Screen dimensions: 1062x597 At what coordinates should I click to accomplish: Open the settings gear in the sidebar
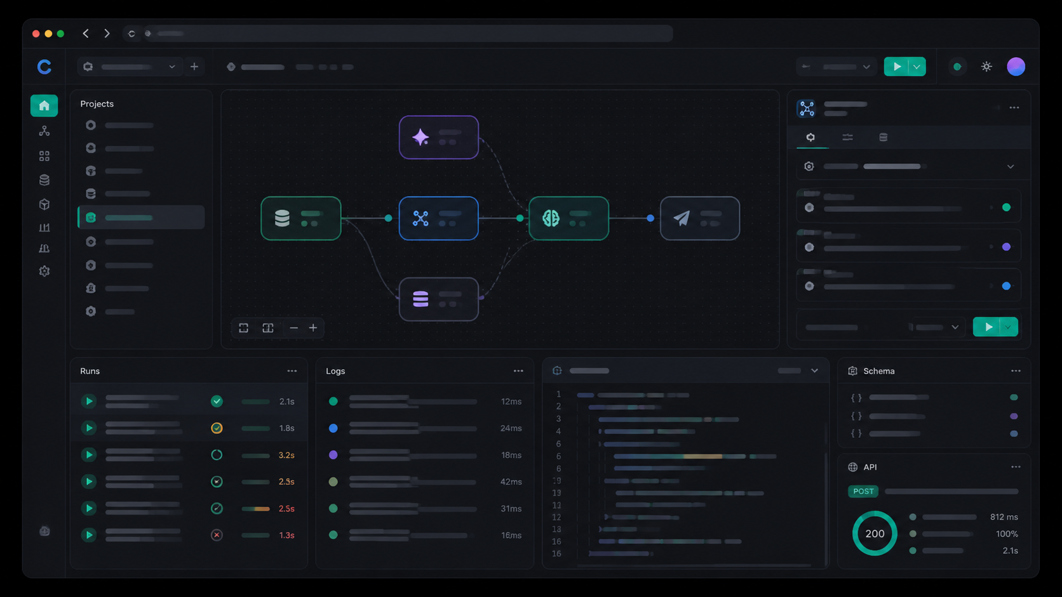tap(44, 271)
